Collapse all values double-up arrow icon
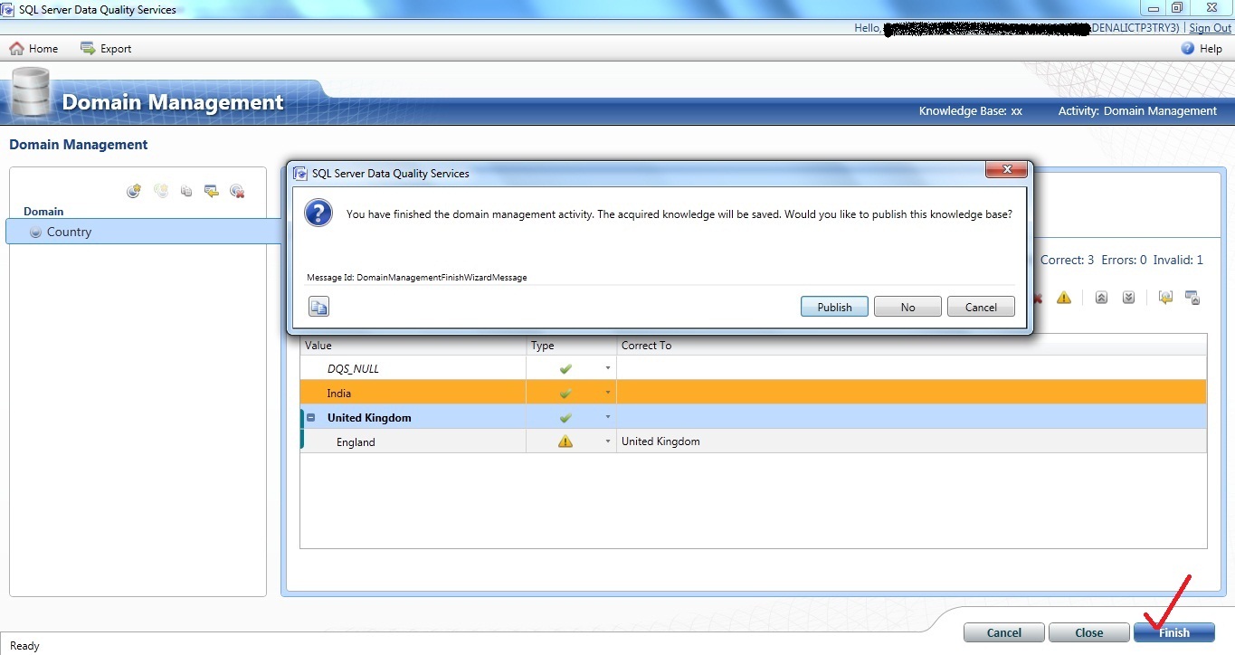Screen dimensions: 1235x655 click(x=1101, y=297)
